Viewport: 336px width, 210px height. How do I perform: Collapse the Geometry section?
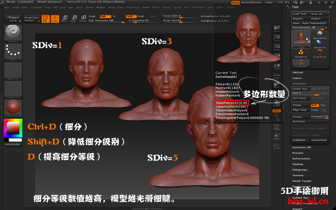pyautogui.click(x=299, y=84)
